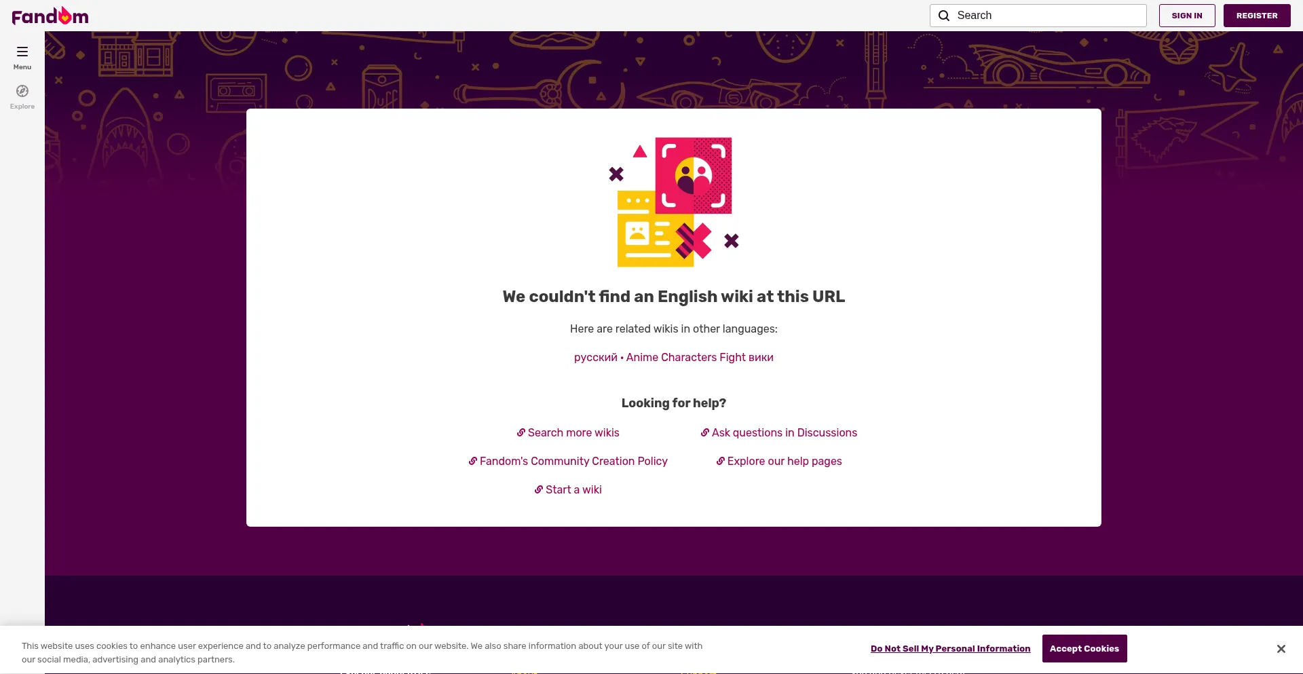Screen dimensions: 1303x674
Task: Click the cookie notice message text
Action: tap(362, 653)
